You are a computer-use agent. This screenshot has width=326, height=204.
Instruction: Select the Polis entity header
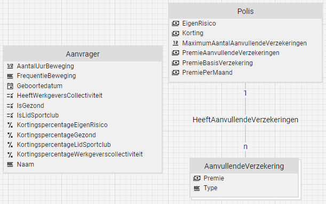(x=245, y=11)
